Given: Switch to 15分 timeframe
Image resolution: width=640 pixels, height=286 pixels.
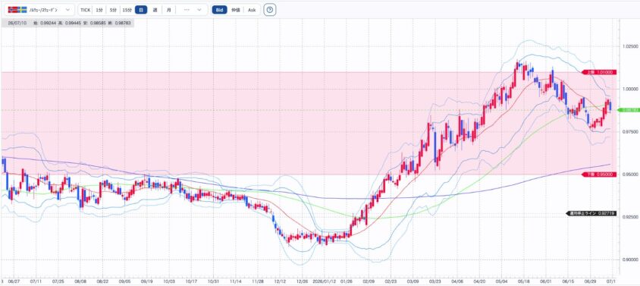Looking at the screenshot, I should coord(127,10).
